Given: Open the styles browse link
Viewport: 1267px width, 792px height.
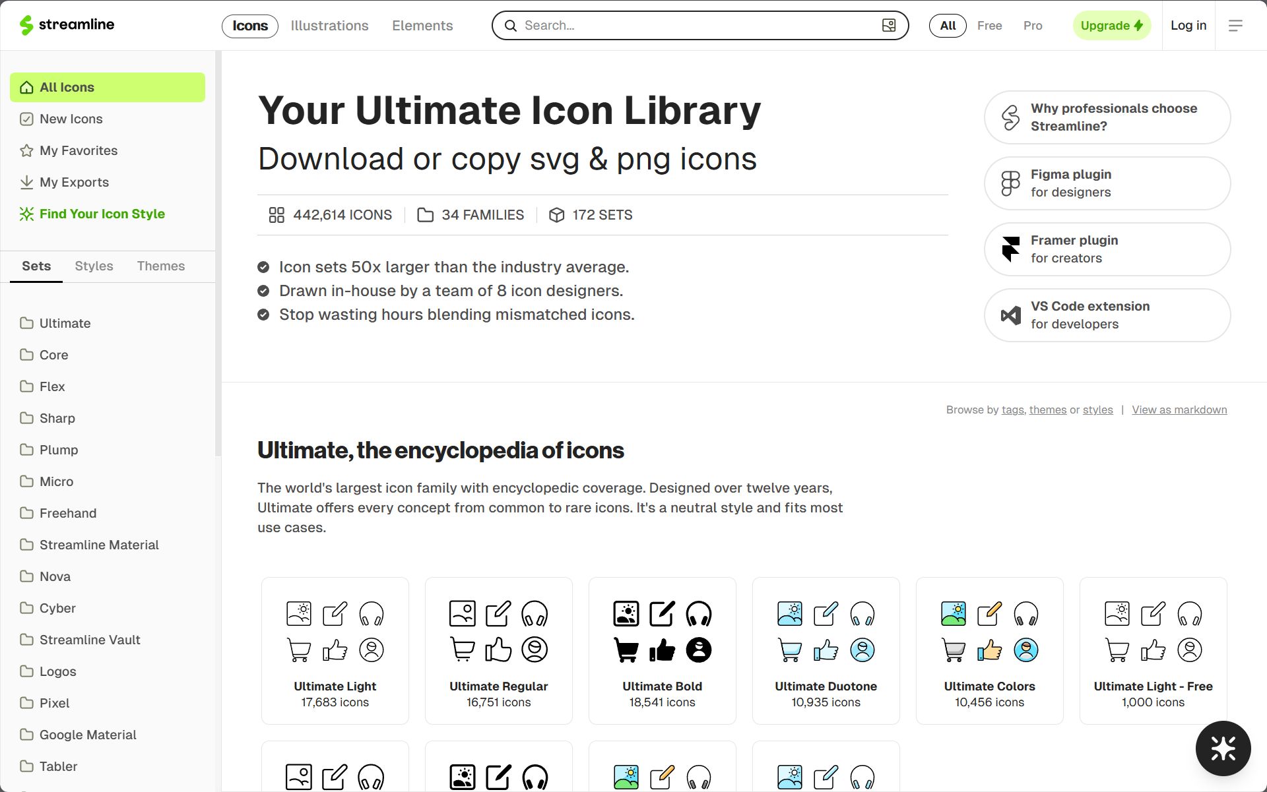Looking at the screenshot, I should [1097, 410].
